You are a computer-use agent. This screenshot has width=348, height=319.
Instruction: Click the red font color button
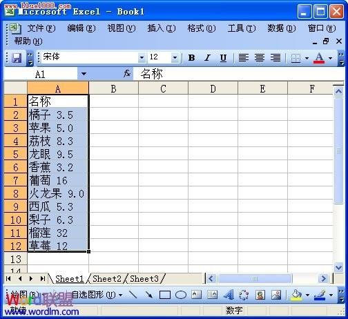[x=319, y=58]
